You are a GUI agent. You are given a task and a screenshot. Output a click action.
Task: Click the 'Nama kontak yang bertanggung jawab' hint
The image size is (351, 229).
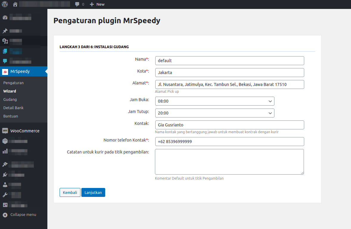pyautogui.click(x=217, y=132)
